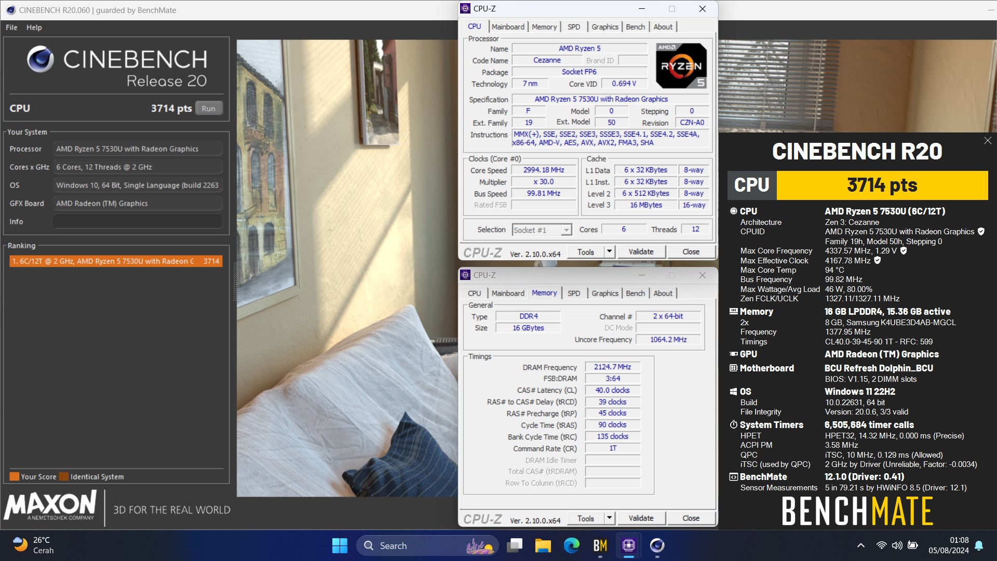Click the Processor field in Cinebench

138,149
